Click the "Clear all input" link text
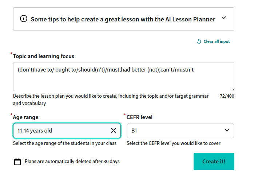 tap(217, 41)
